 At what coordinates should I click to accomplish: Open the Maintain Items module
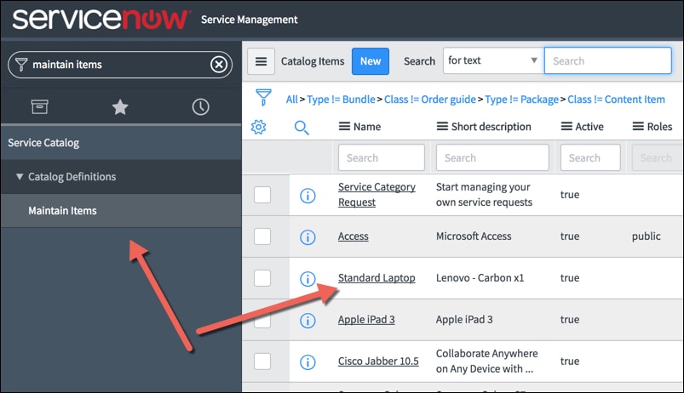[121, 210]
